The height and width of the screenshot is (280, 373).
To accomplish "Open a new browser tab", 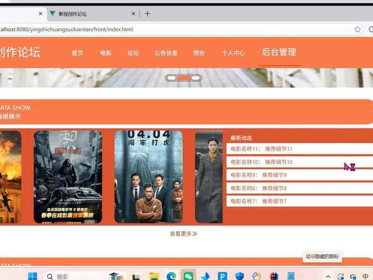I will coord(147,14).
